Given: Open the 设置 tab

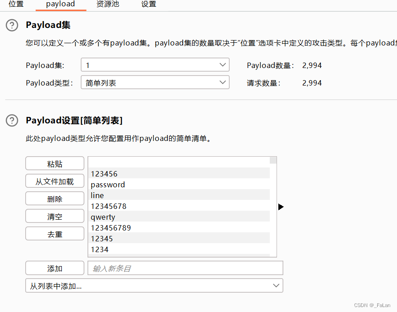Looking at the screenshot, I should point(149,5).
